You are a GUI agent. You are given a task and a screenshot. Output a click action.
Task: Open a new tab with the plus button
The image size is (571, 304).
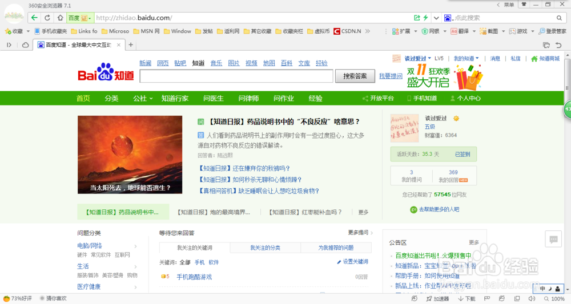pos(131,44)
